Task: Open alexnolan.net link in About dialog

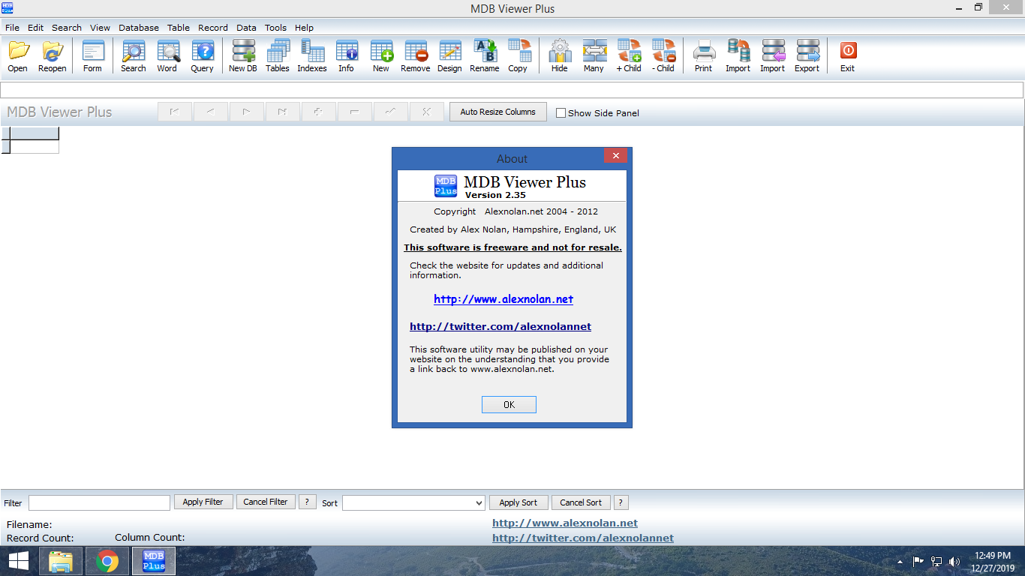Action: tap(503, 299)
